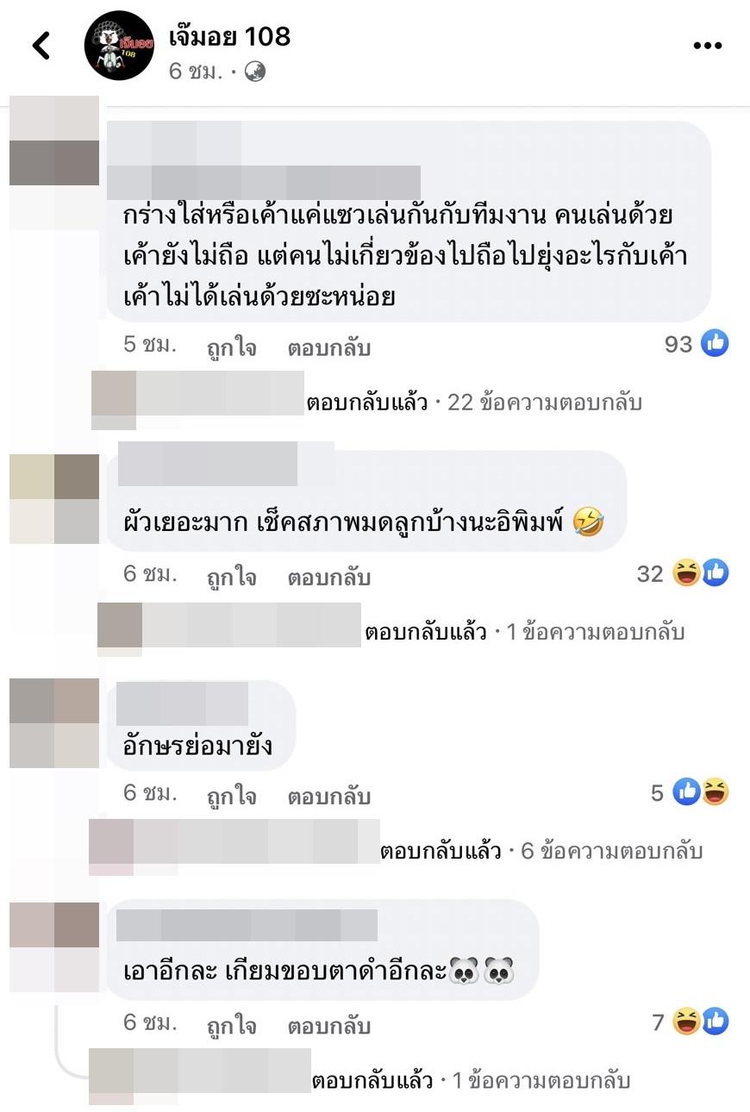
Task: Tap ถูกใจ under the first long comment
Action: pyautogui.click(x=232, y=347)
